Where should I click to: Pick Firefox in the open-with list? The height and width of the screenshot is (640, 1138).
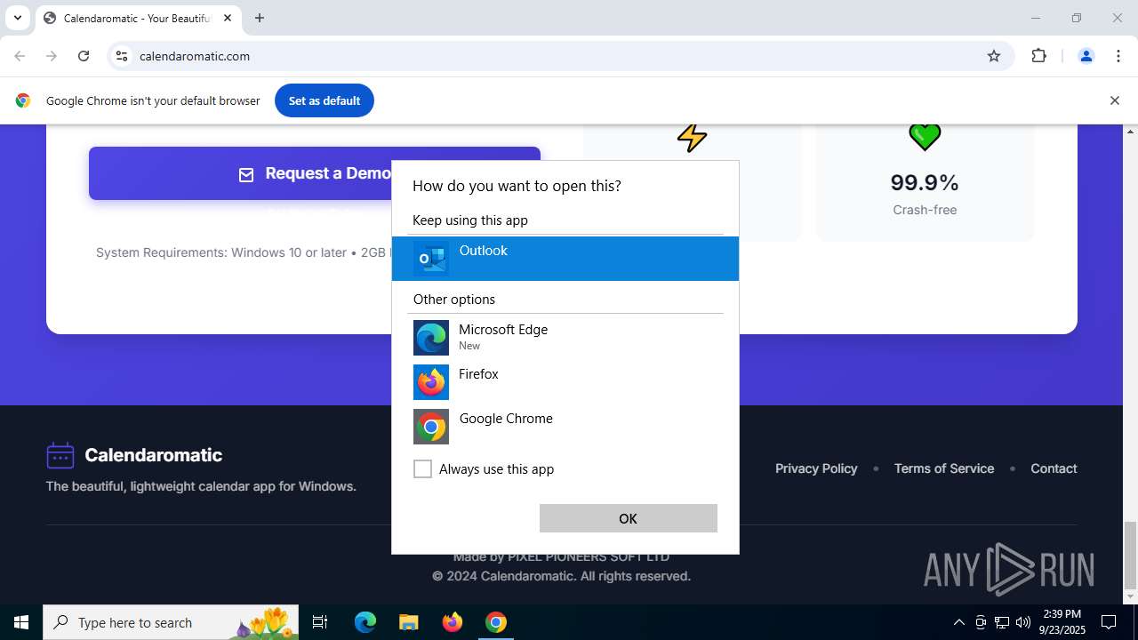tap(565, 381)
